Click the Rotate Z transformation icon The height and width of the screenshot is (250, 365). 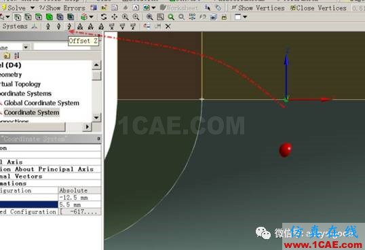point(101,26)
